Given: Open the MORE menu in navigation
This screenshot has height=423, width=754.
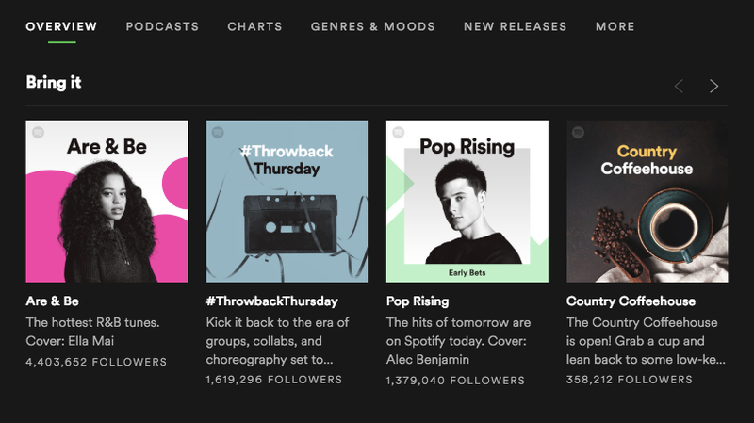Looking at the screenshot, I should (x=615, y=27).
